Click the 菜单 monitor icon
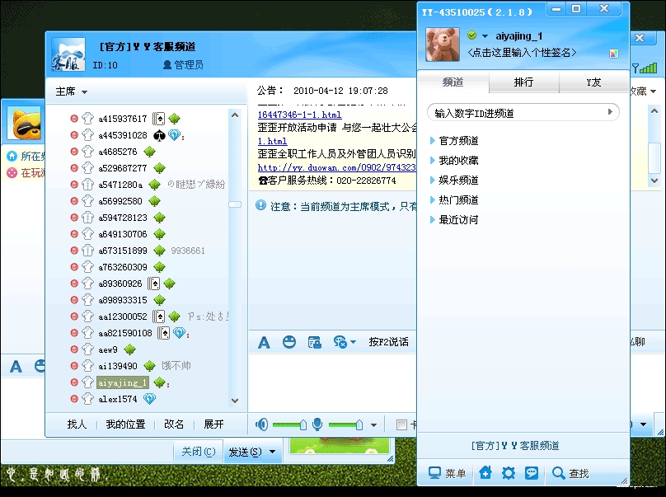This screenshot has height=497, width=666. 435,473
